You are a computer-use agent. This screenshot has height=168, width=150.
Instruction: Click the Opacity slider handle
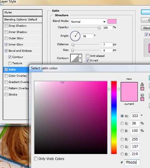(x=99, y=28)
